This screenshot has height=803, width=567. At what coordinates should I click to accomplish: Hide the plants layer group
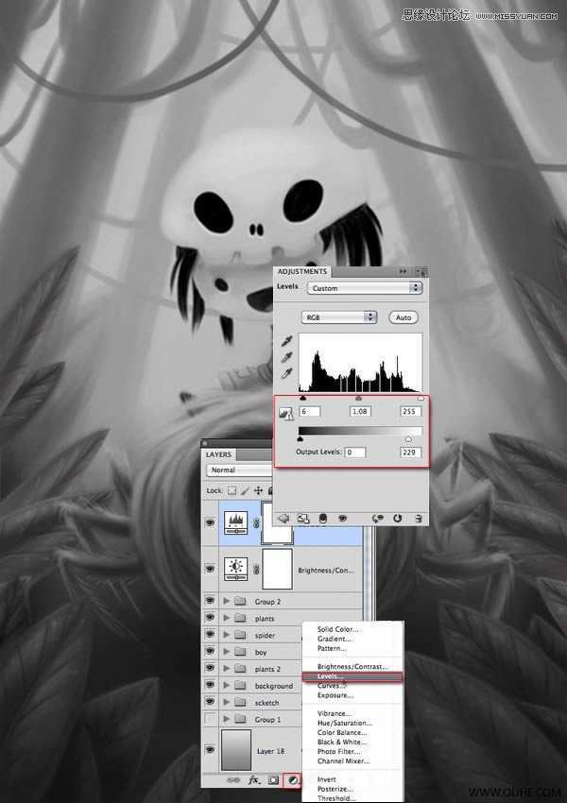point(210,618)
